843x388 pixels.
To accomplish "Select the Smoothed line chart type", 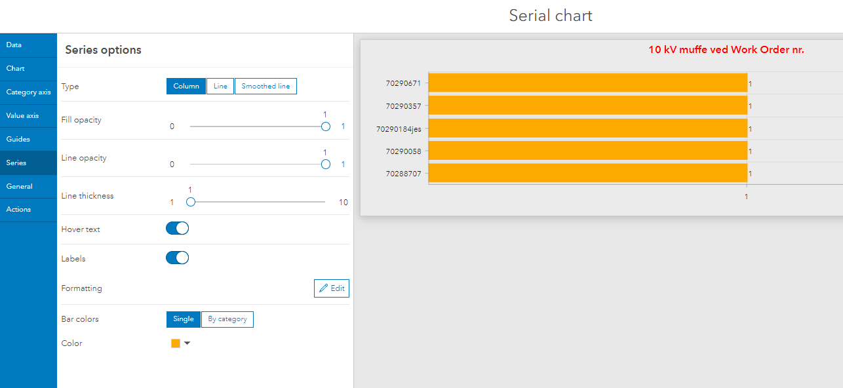I will coord(265,86).
